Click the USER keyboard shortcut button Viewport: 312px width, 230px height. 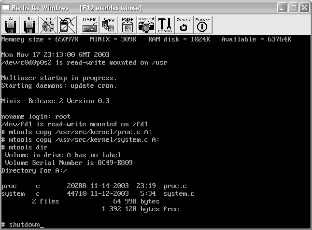(90, 25)
